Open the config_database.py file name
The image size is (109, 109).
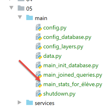click(x=67, y=37)
